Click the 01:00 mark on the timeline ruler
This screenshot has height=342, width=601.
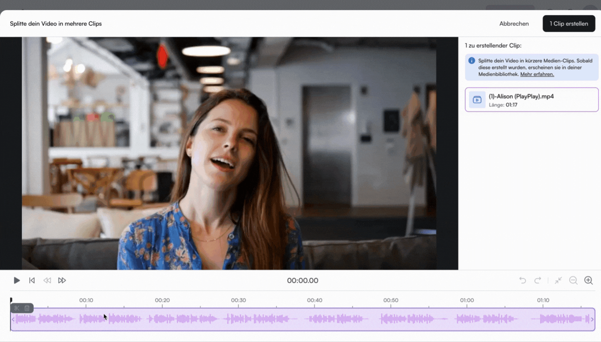point(467,300)
